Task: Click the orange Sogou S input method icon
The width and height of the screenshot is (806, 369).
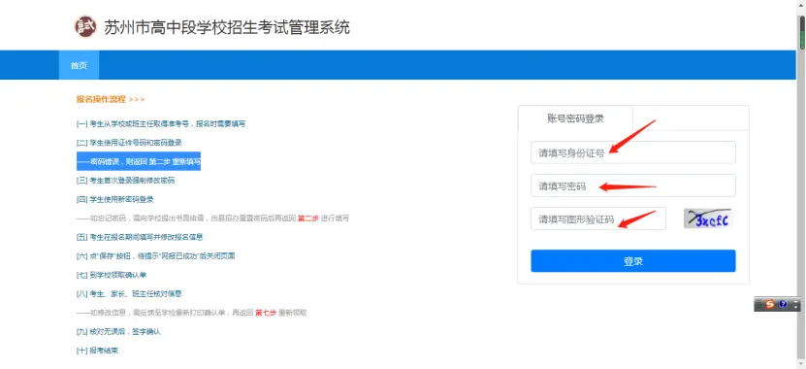Action: point(769,304)
